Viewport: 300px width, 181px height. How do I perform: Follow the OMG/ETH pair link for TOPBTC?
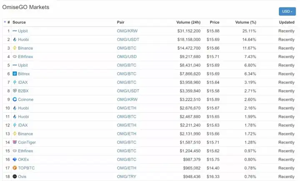pyautogui.click(x=127, y=168)
